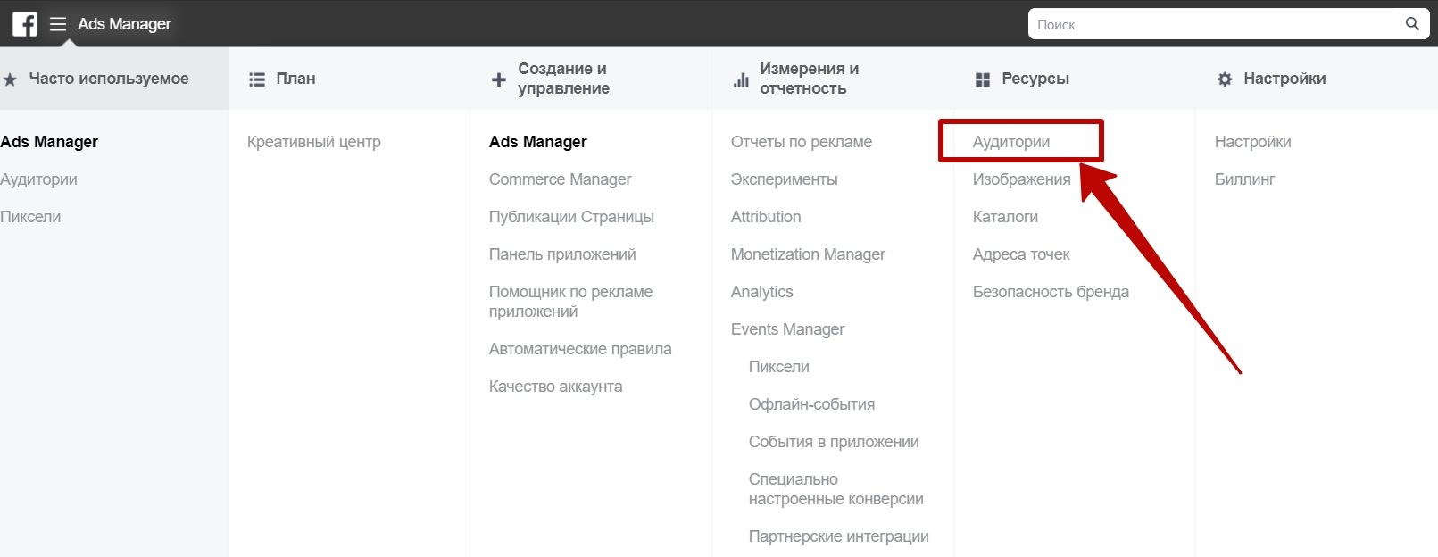Open Качество аккаунта
Viewport: 1438px width, 557px height.
(556, 387)
